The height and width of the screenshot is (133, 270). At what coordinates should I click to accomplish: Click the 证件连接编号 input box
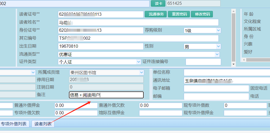click(203, 62)
